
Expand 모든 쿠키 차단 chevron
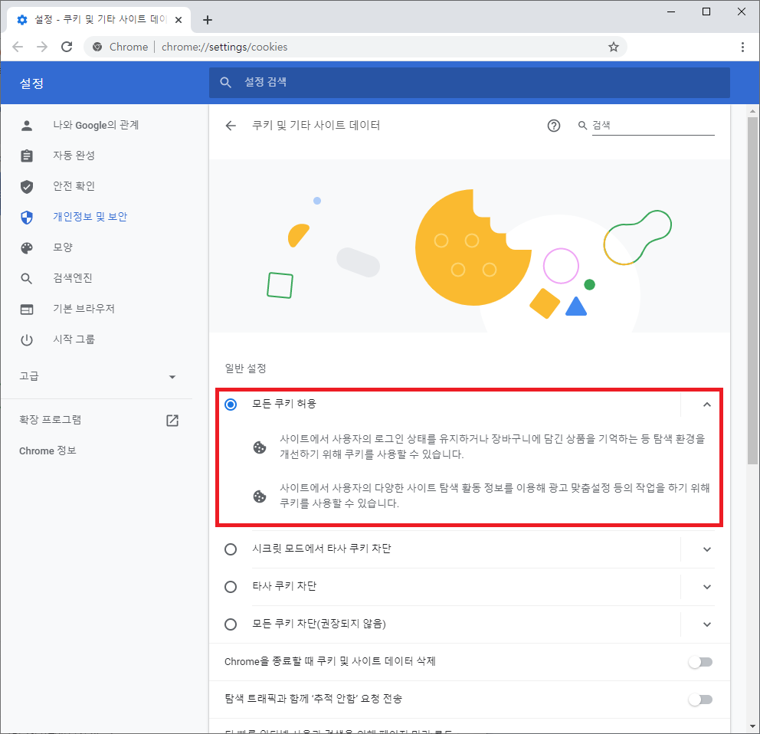707,624
